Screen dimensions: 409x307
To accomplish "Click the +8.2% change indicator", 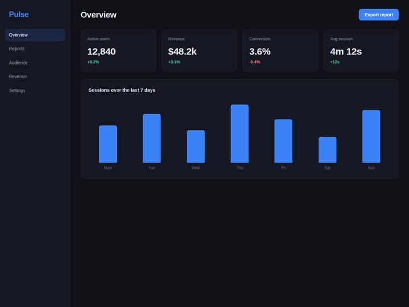I will click(x=93, y=62).
